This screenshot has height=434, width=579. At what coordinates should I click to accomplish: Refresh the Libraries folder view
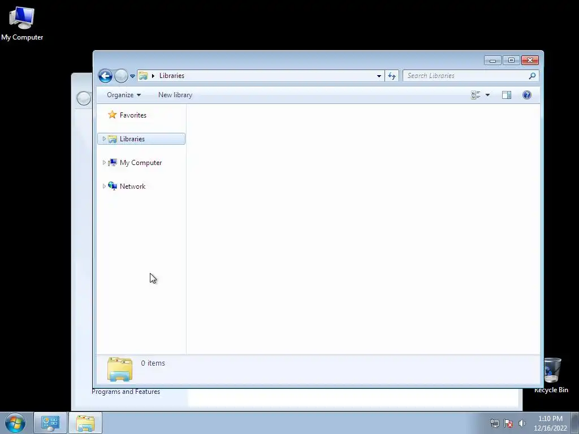tap(392, 76)
